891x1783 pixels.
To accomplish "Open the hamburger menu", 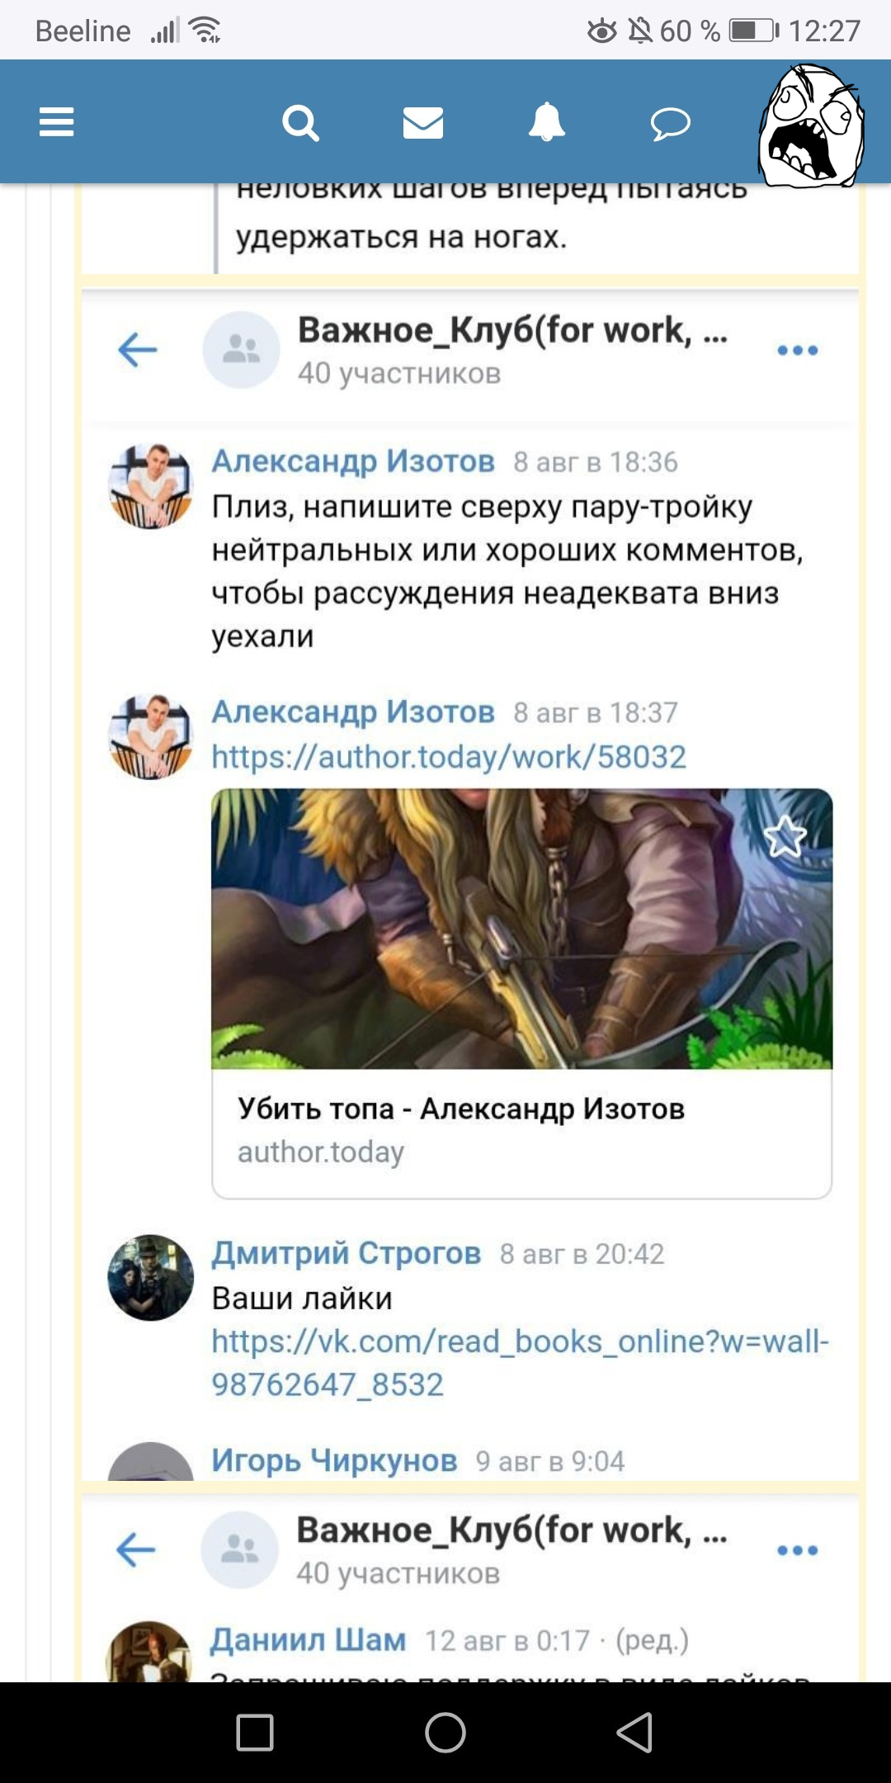I will tap(56, 122).
